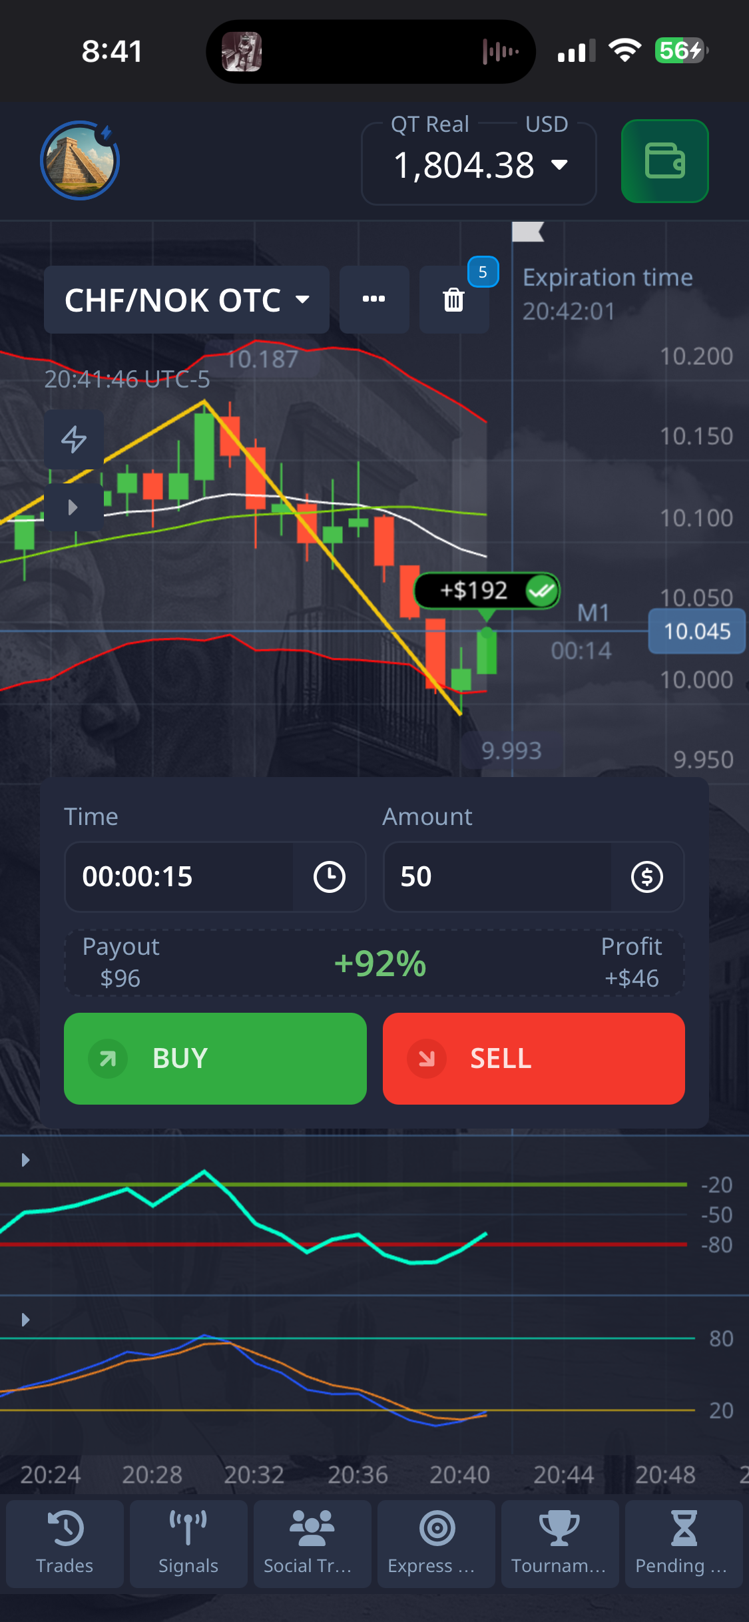The image size is (749, 1622).
Task: Expand the second indicator panel arrow
Action: [x=25, y=1320]
